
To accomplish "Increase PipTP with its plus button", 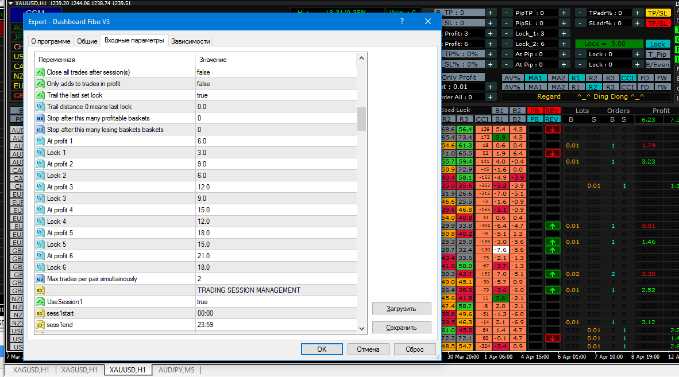I will coord(564,13).
